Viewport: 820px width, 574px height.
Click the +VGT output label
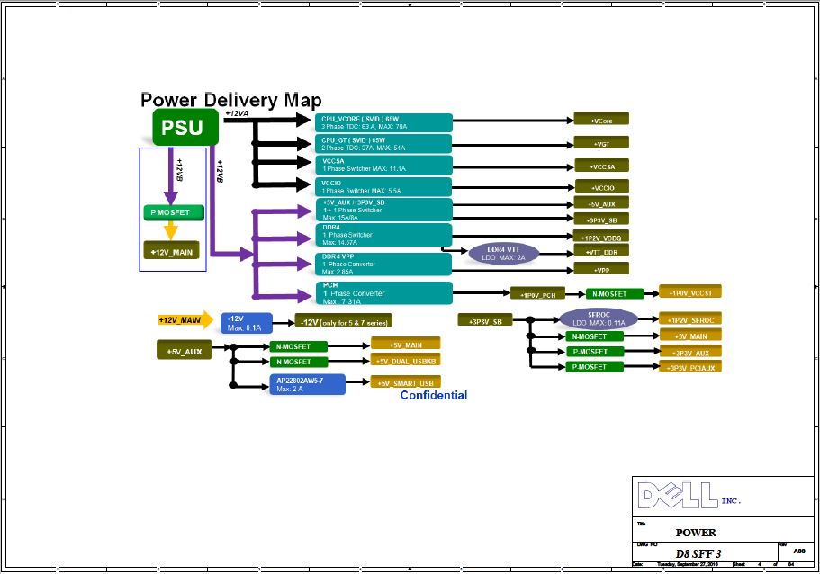(x=601, y=143)
